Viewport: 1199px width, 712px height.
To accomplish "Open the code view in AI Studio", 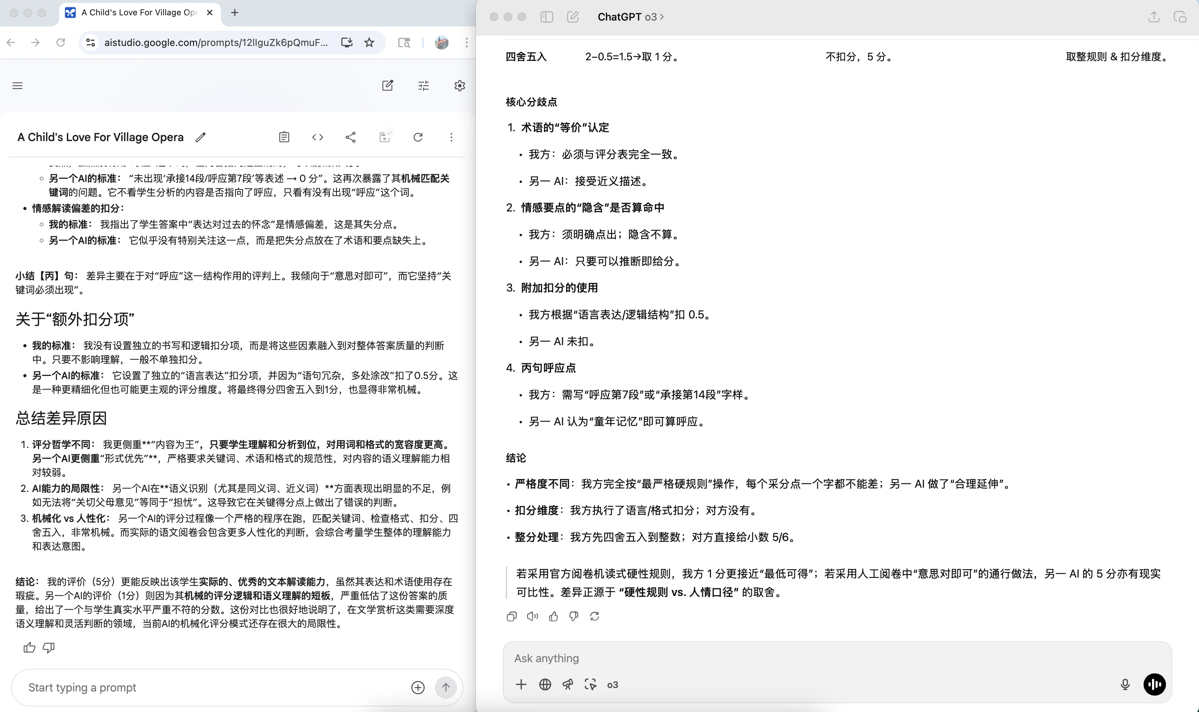I will click(317, 137).
